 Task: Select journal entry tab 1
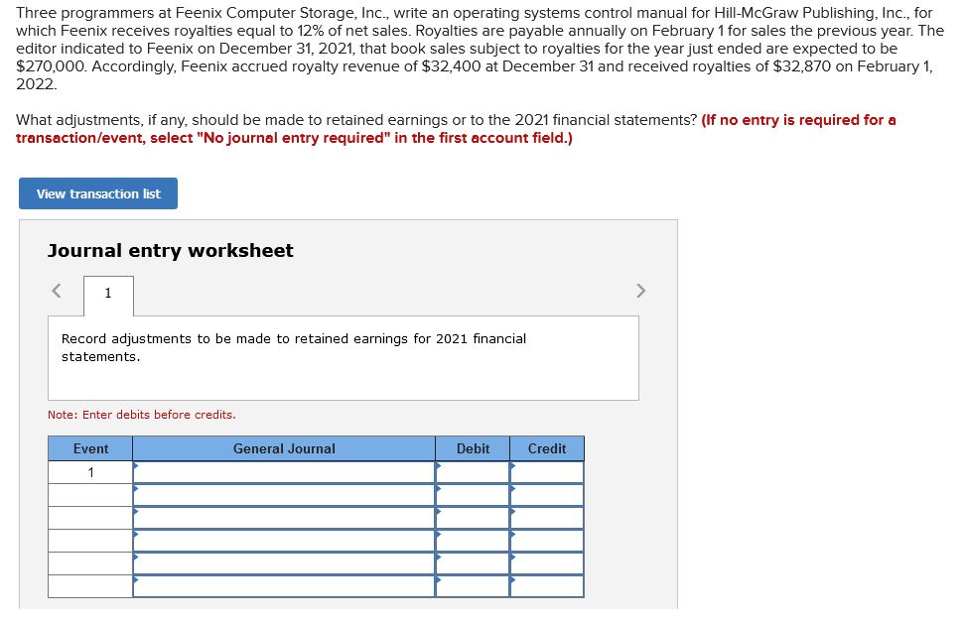point(108,296)
